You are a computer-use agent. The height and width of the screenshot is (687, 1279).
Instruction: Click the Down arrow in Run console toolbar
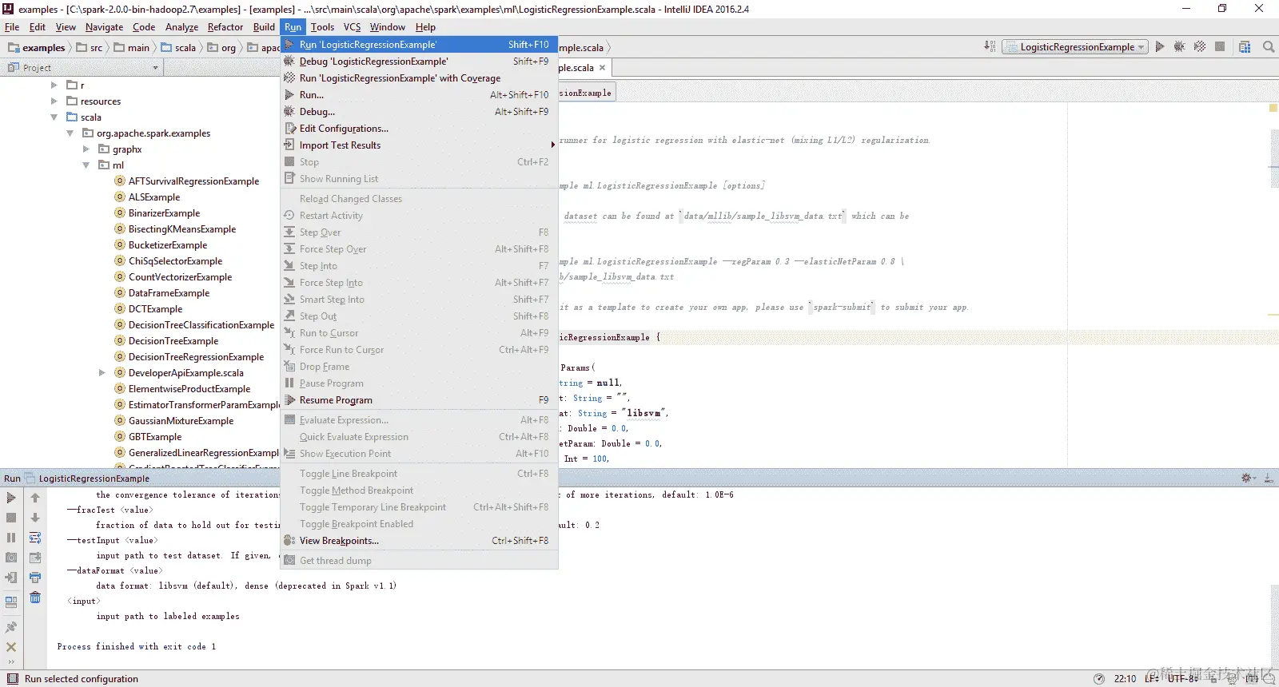point(35,518)
